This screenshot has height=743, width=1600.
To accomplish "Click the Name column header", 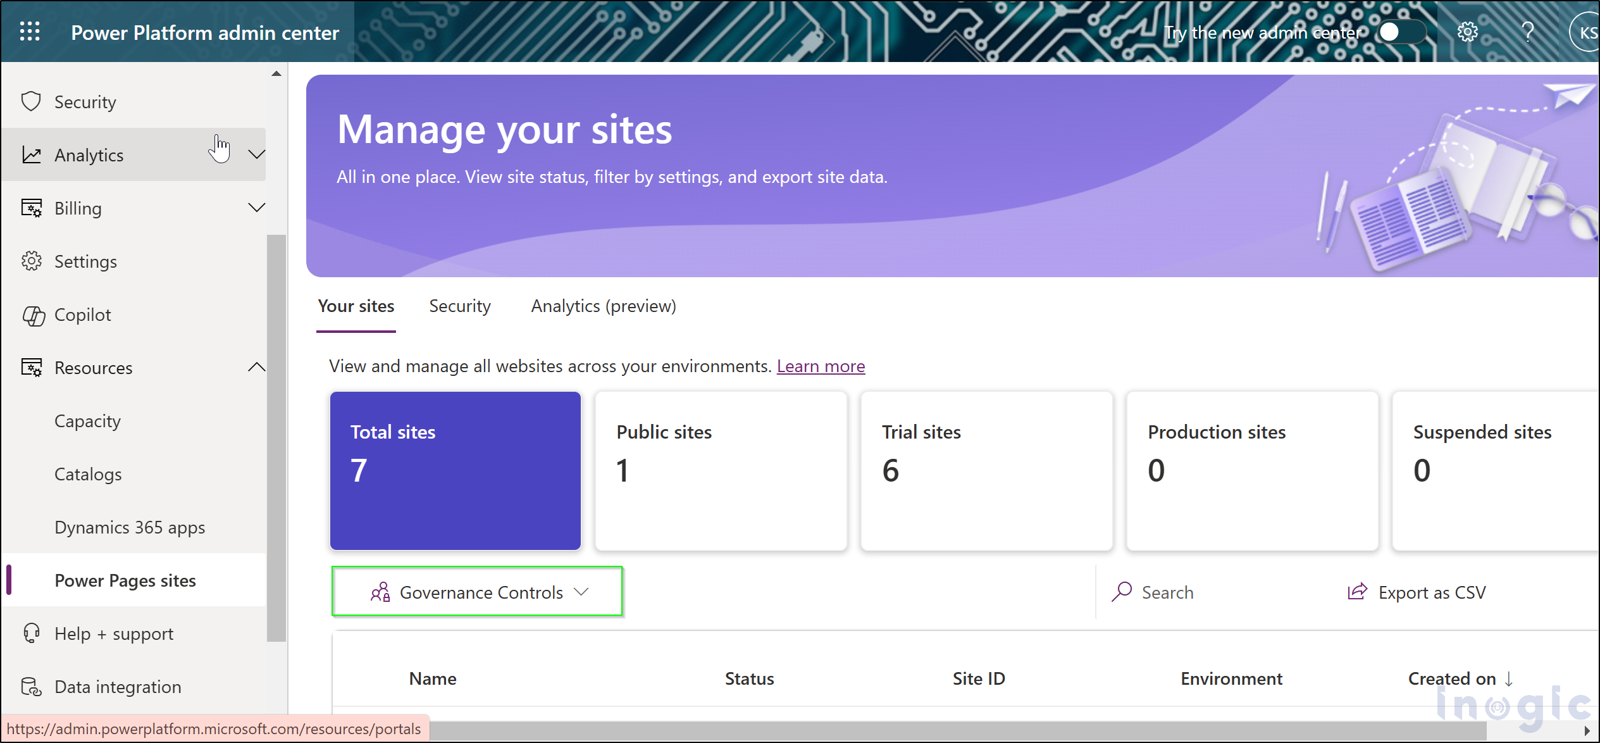I will (433, 679).
